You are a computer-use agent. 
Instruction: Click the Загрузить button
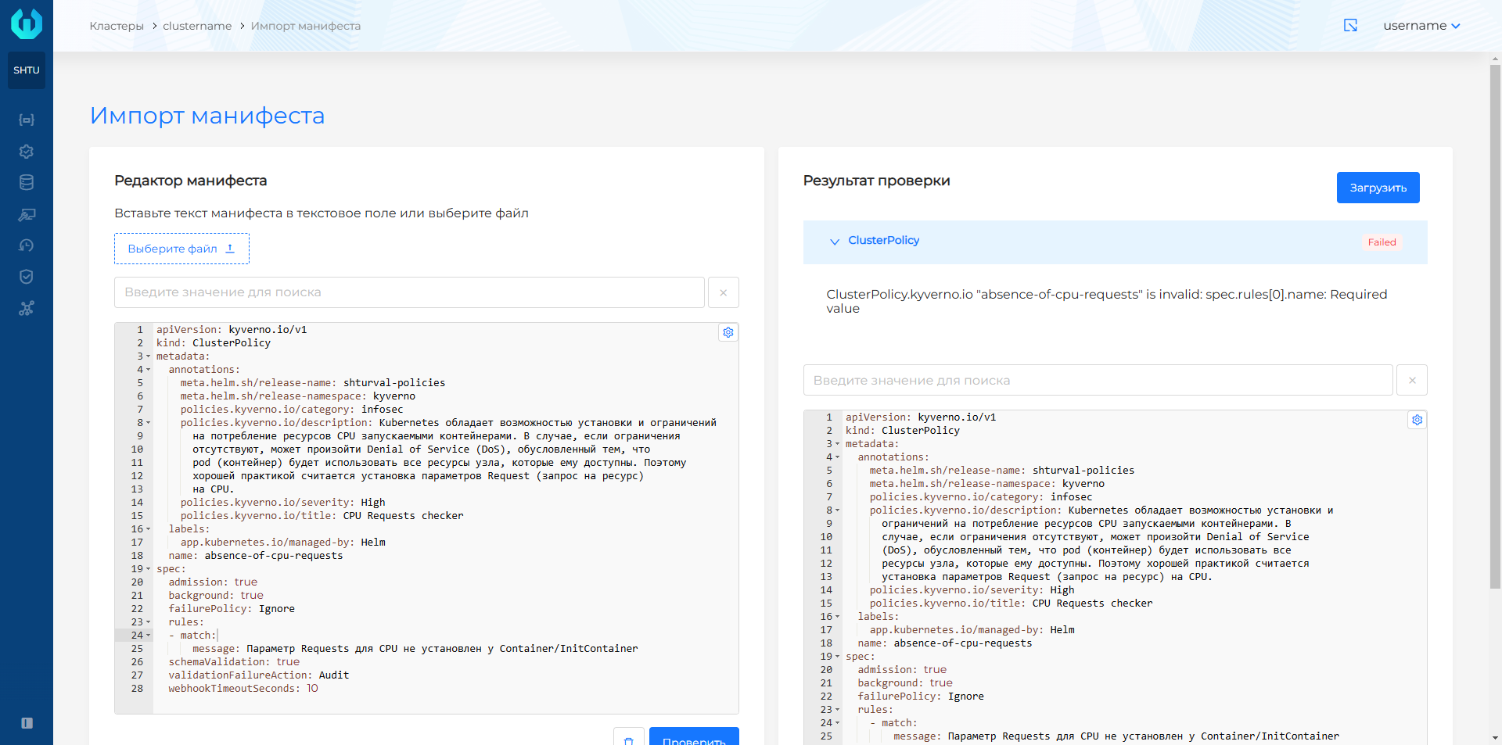[1378, 188]
